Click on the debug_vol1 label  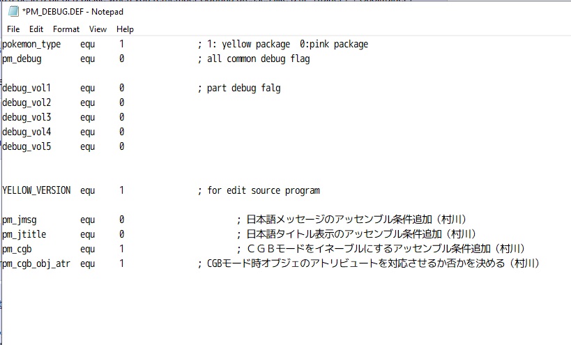point(26,88)
